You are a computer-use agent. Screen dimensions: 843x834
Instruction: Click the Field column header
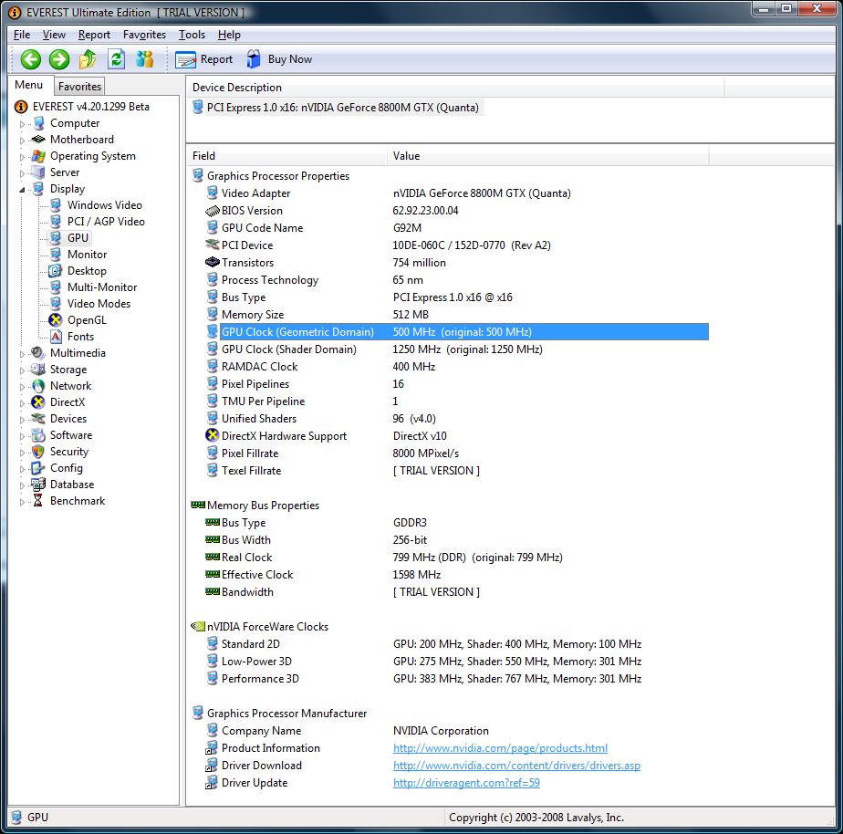click(x=286, y=156)
